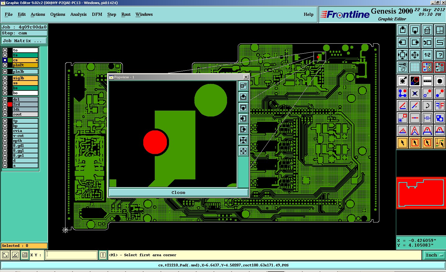
Task: Open the question mark query tool
Action: (440, 55)
